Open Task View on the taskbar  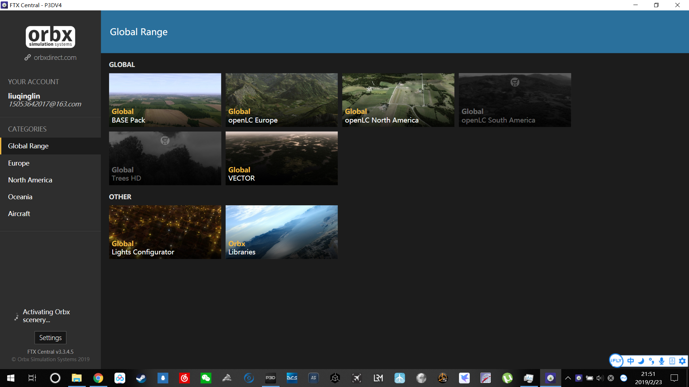tap(32, 378)
